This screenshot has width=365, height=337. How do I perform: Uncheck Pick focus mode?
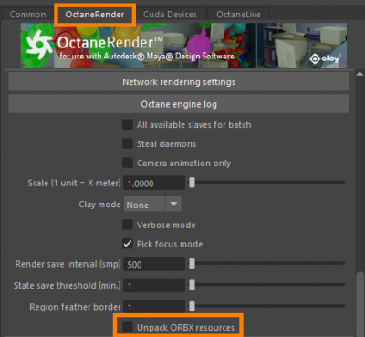(128, 244)
